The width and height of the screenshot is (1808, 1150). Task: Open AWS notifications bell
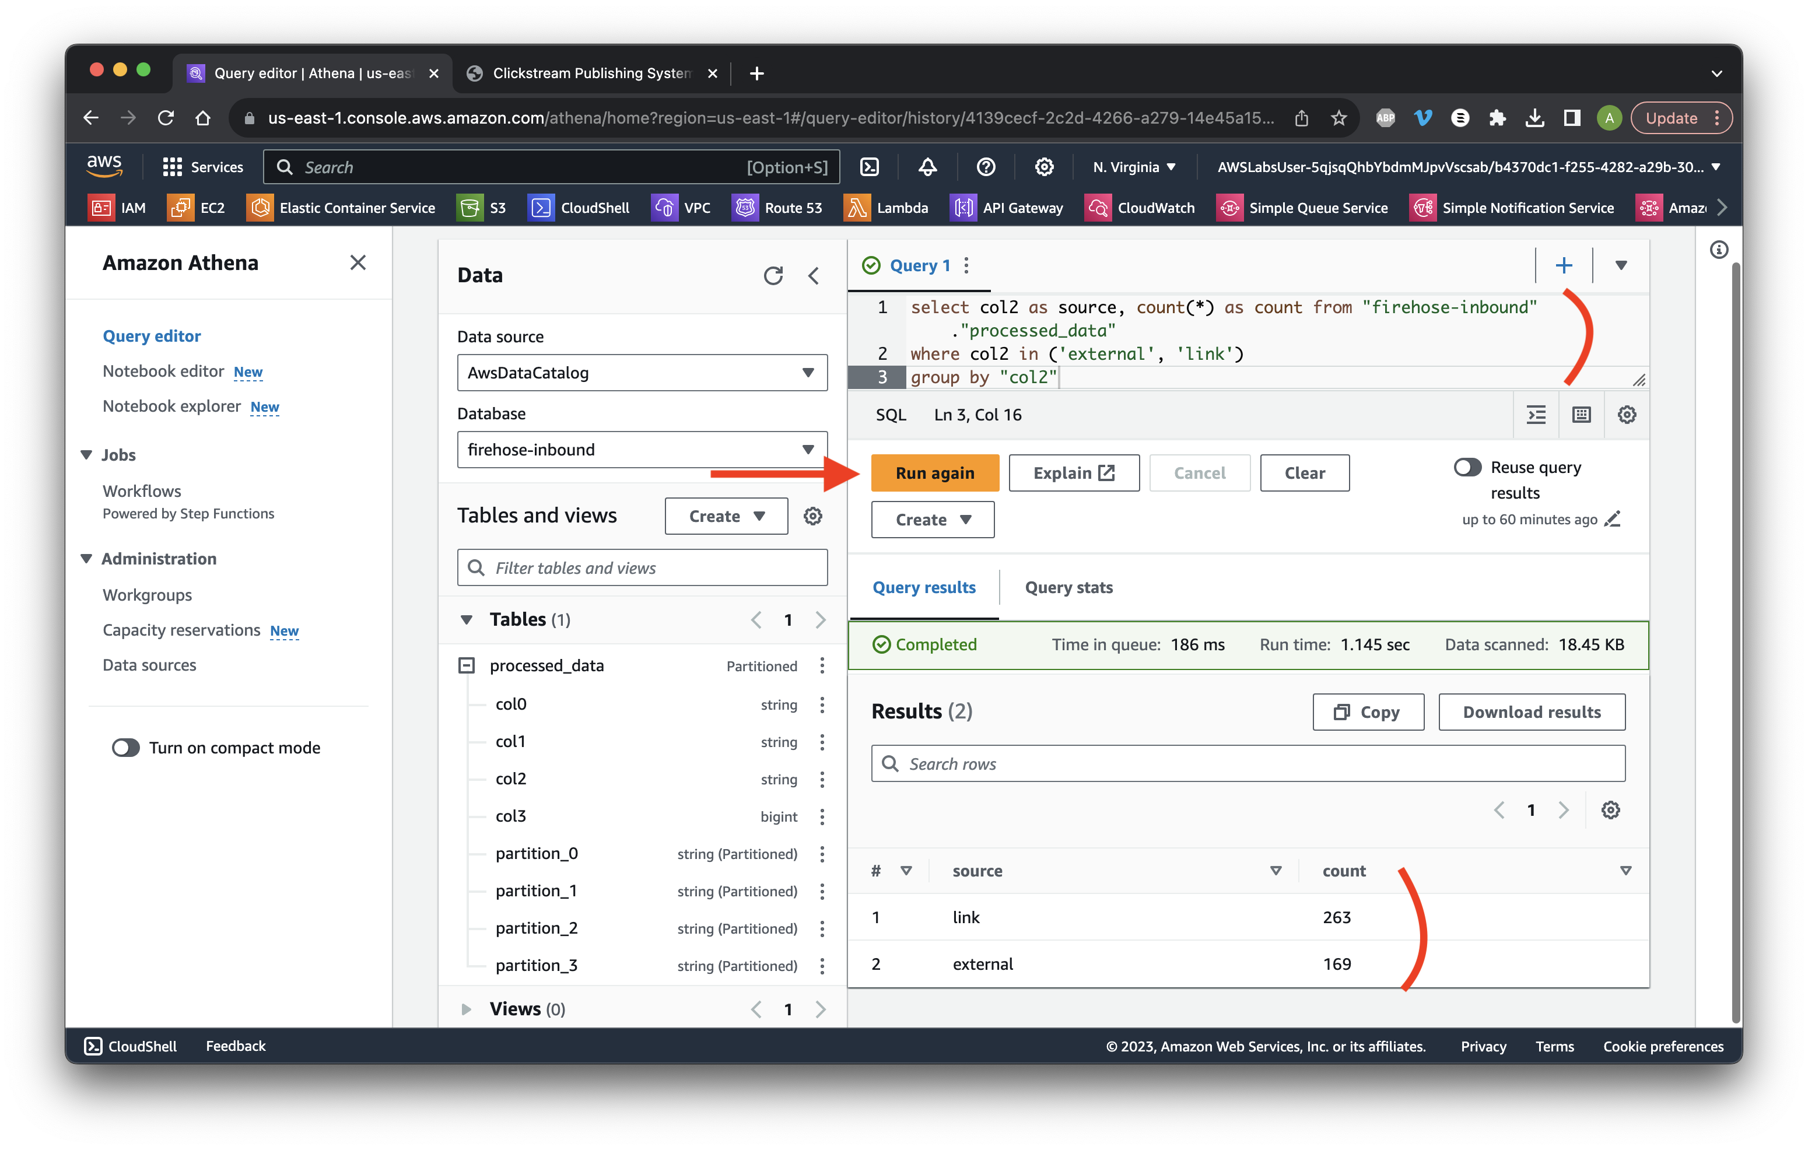point(927,167)
